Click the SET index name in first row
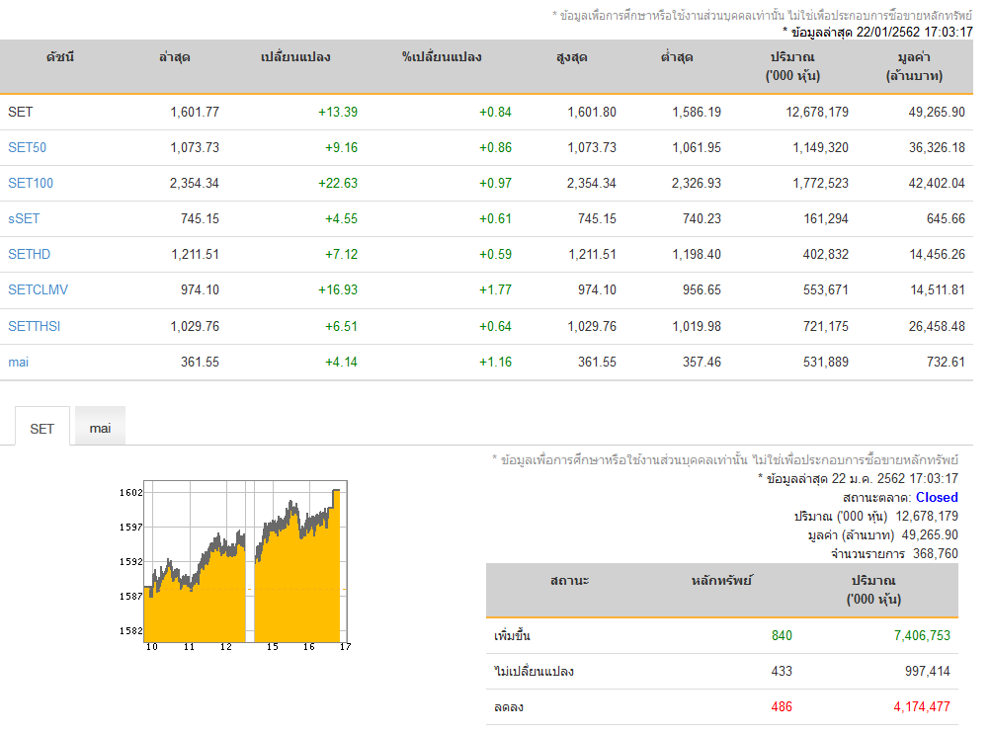This screenshot has width=991, height=734. tap(20, 112)
